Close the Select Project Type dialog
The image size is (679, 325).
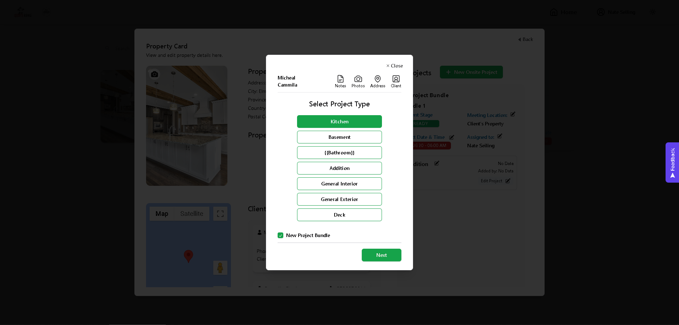click(x=394, y=66)
